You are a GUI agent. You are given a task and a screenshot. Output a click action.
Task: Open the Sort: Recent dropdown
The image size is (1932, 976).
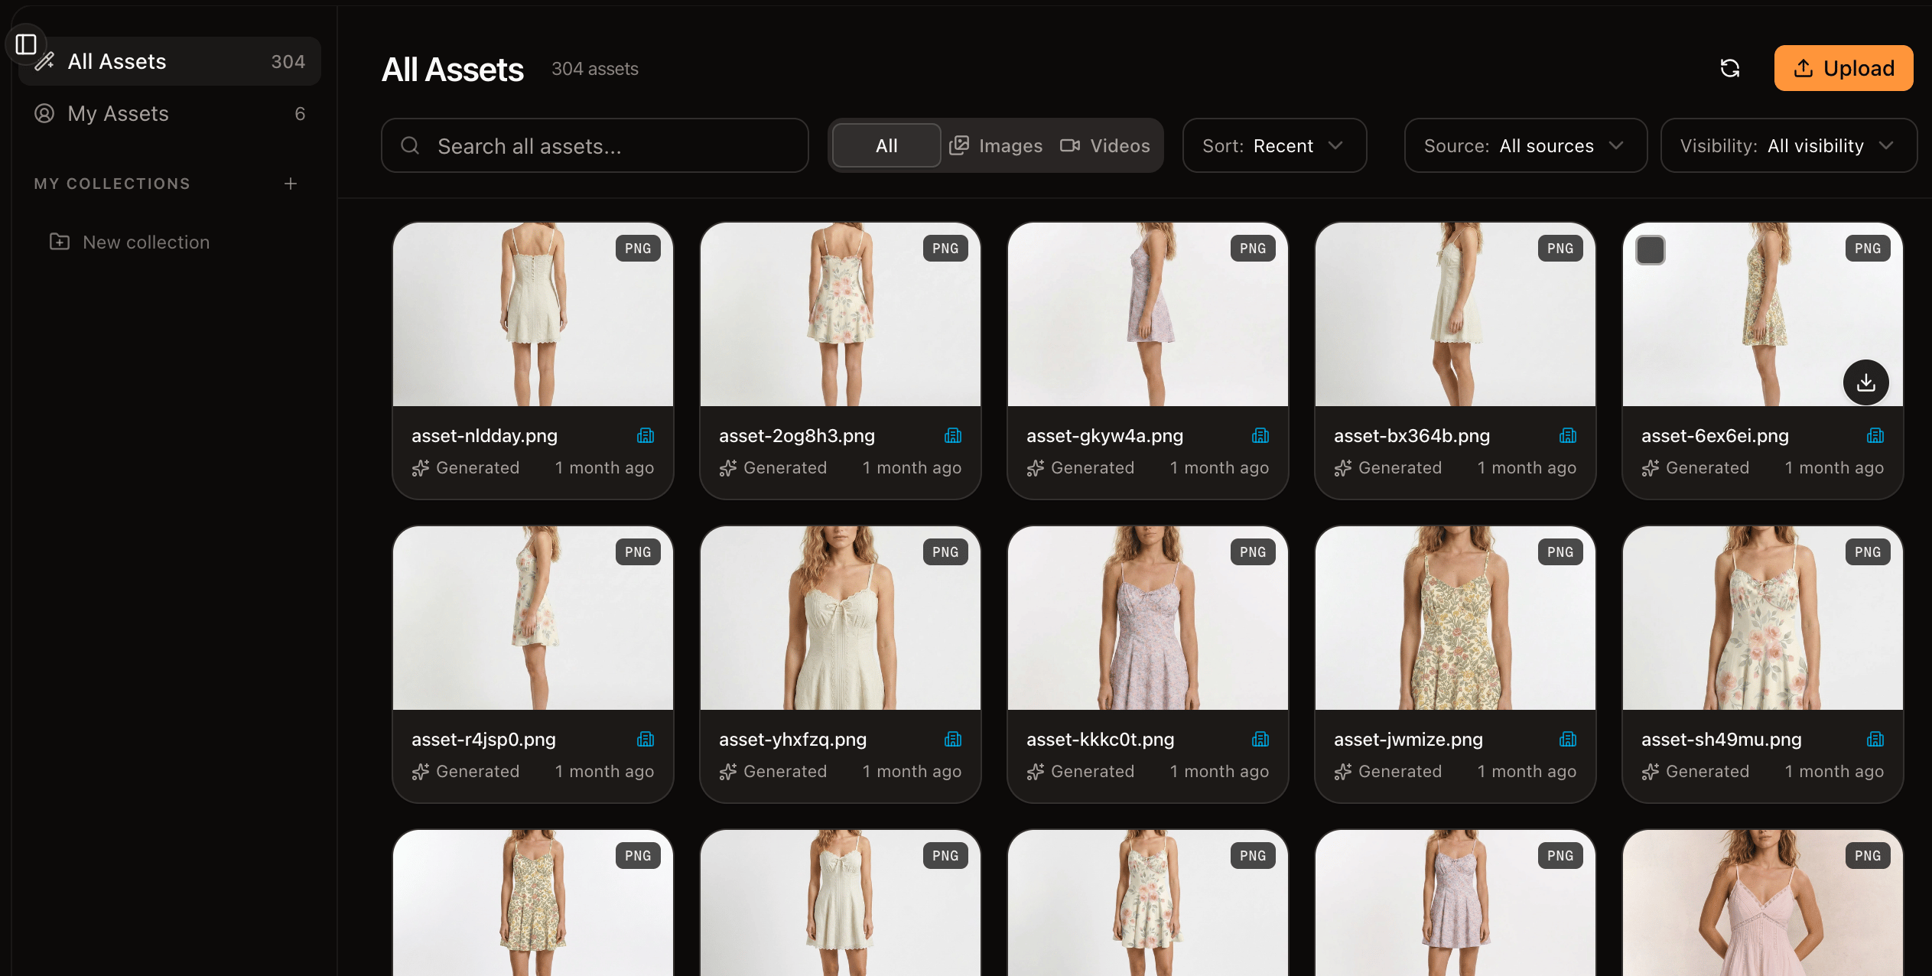point(1274,145)
